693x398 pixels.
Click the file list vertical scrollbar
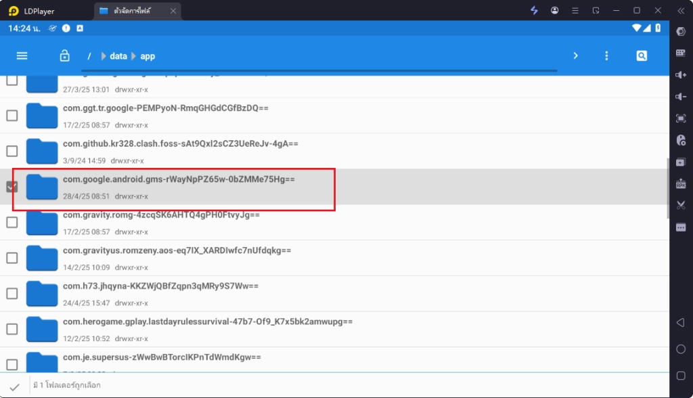[667, 188]
